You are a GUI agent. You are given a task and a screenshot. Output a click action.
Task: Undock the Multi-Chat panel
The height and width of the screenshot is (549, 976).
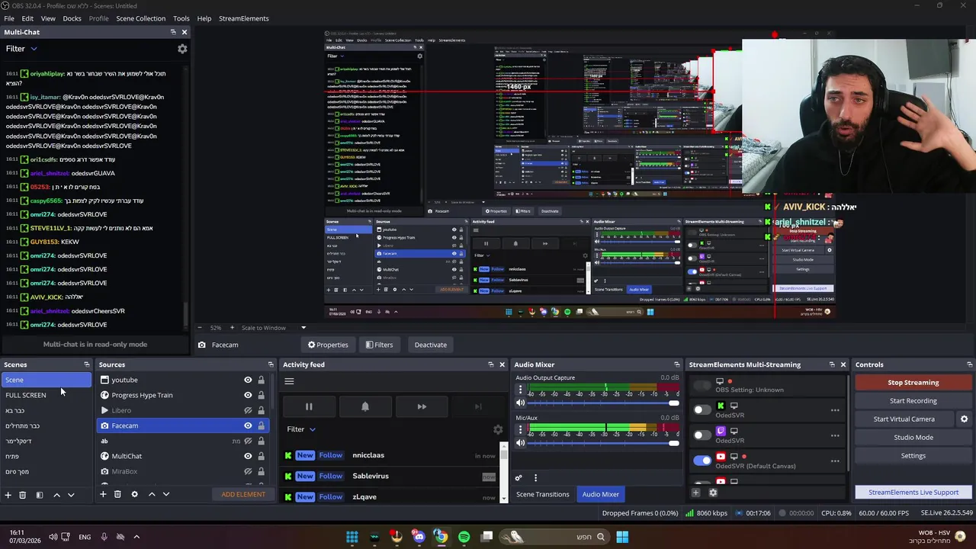173,32
